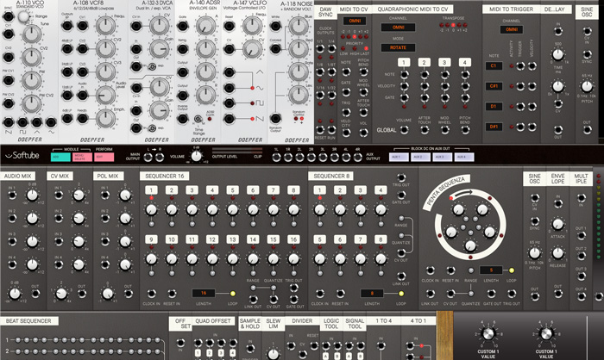Screen dimensions: 604x360
Task: Click the DAW Sync 1/1 clock output jack
Action: tap(320, 49)
